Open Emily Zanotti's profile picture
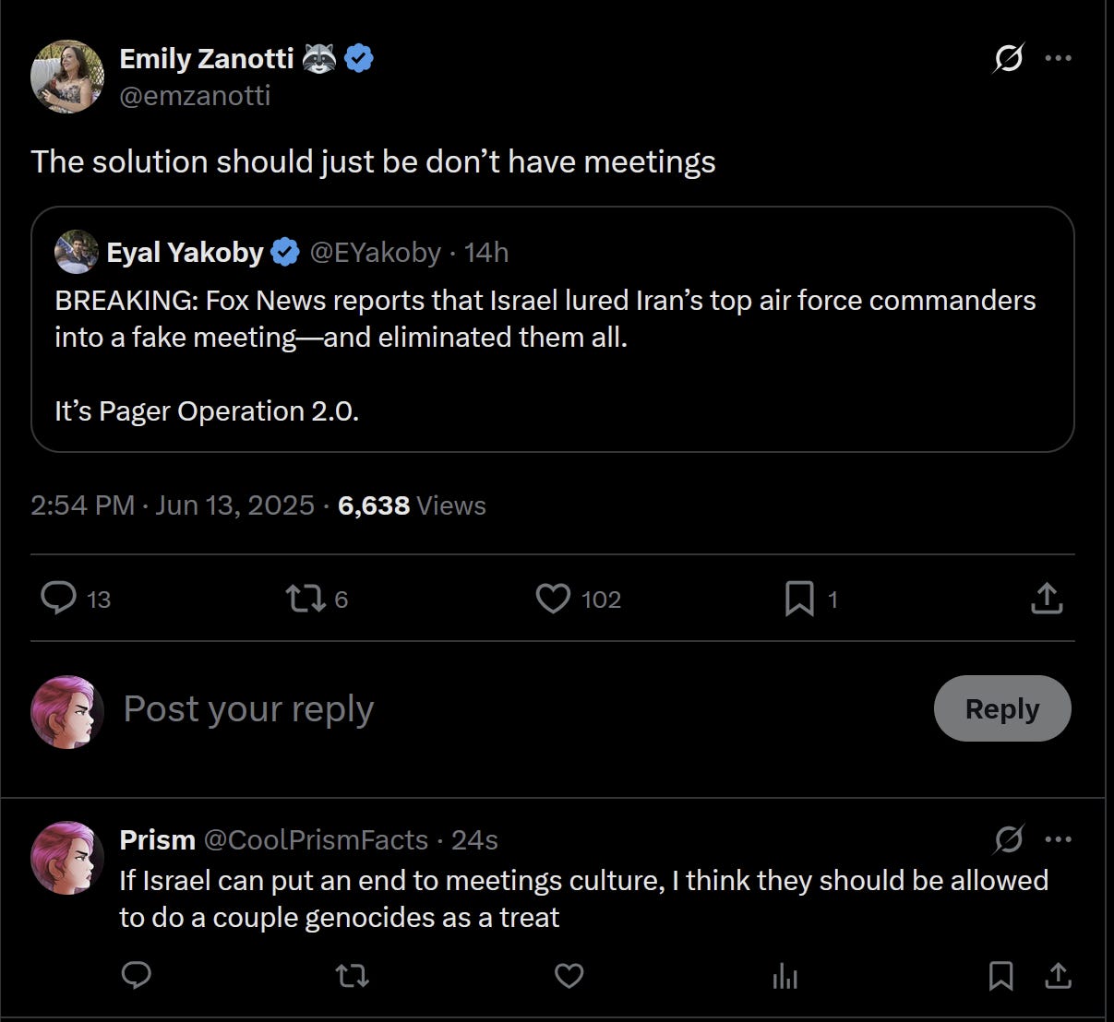The height and width of the screenshot is (1022, 1114). (x=67, y=77)
